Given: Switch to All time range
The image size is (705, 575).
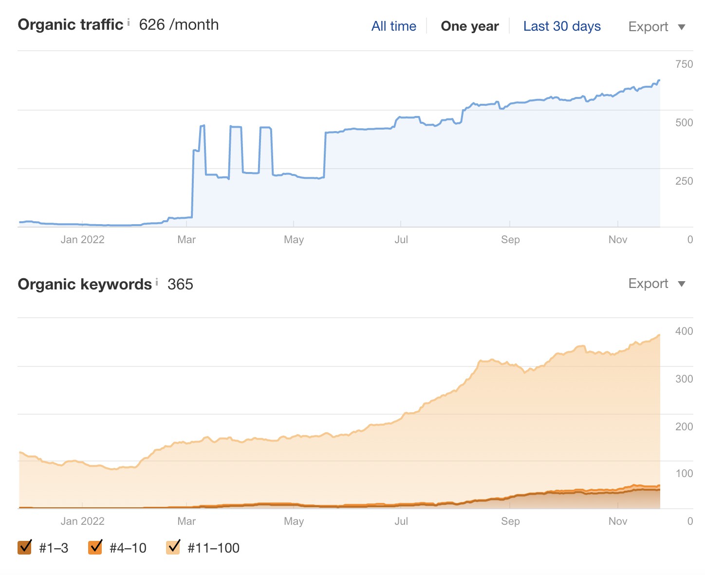Looking at the screenshot, I should coord(393,26).
